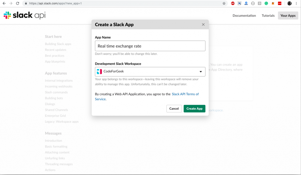
Task: Switch to the Documentation tab
Action: [244, 16]
